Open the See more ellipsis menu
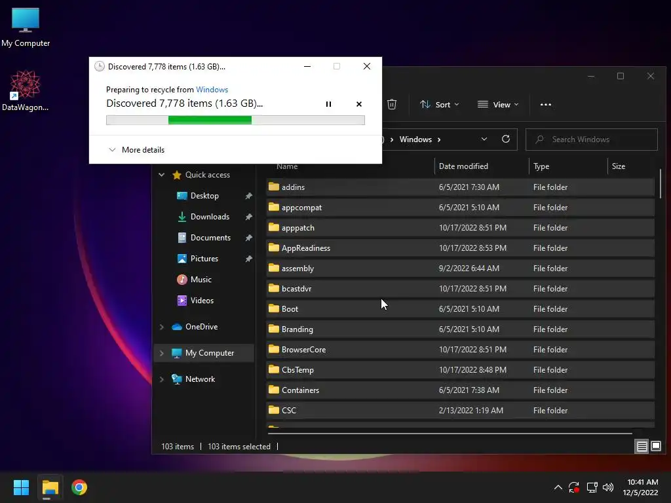The width and height of the screenshot is (671, 503). point(546,104)
